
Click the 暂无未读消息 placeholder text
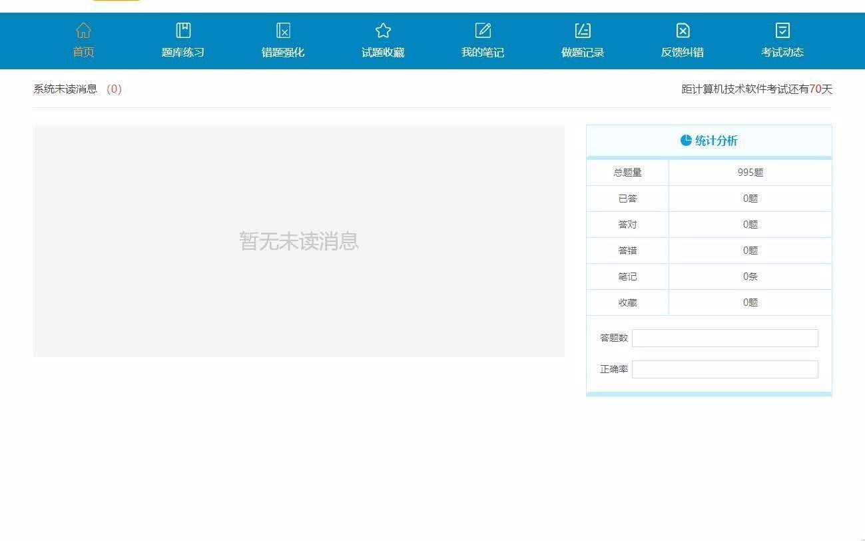click(x=299, y=241)
